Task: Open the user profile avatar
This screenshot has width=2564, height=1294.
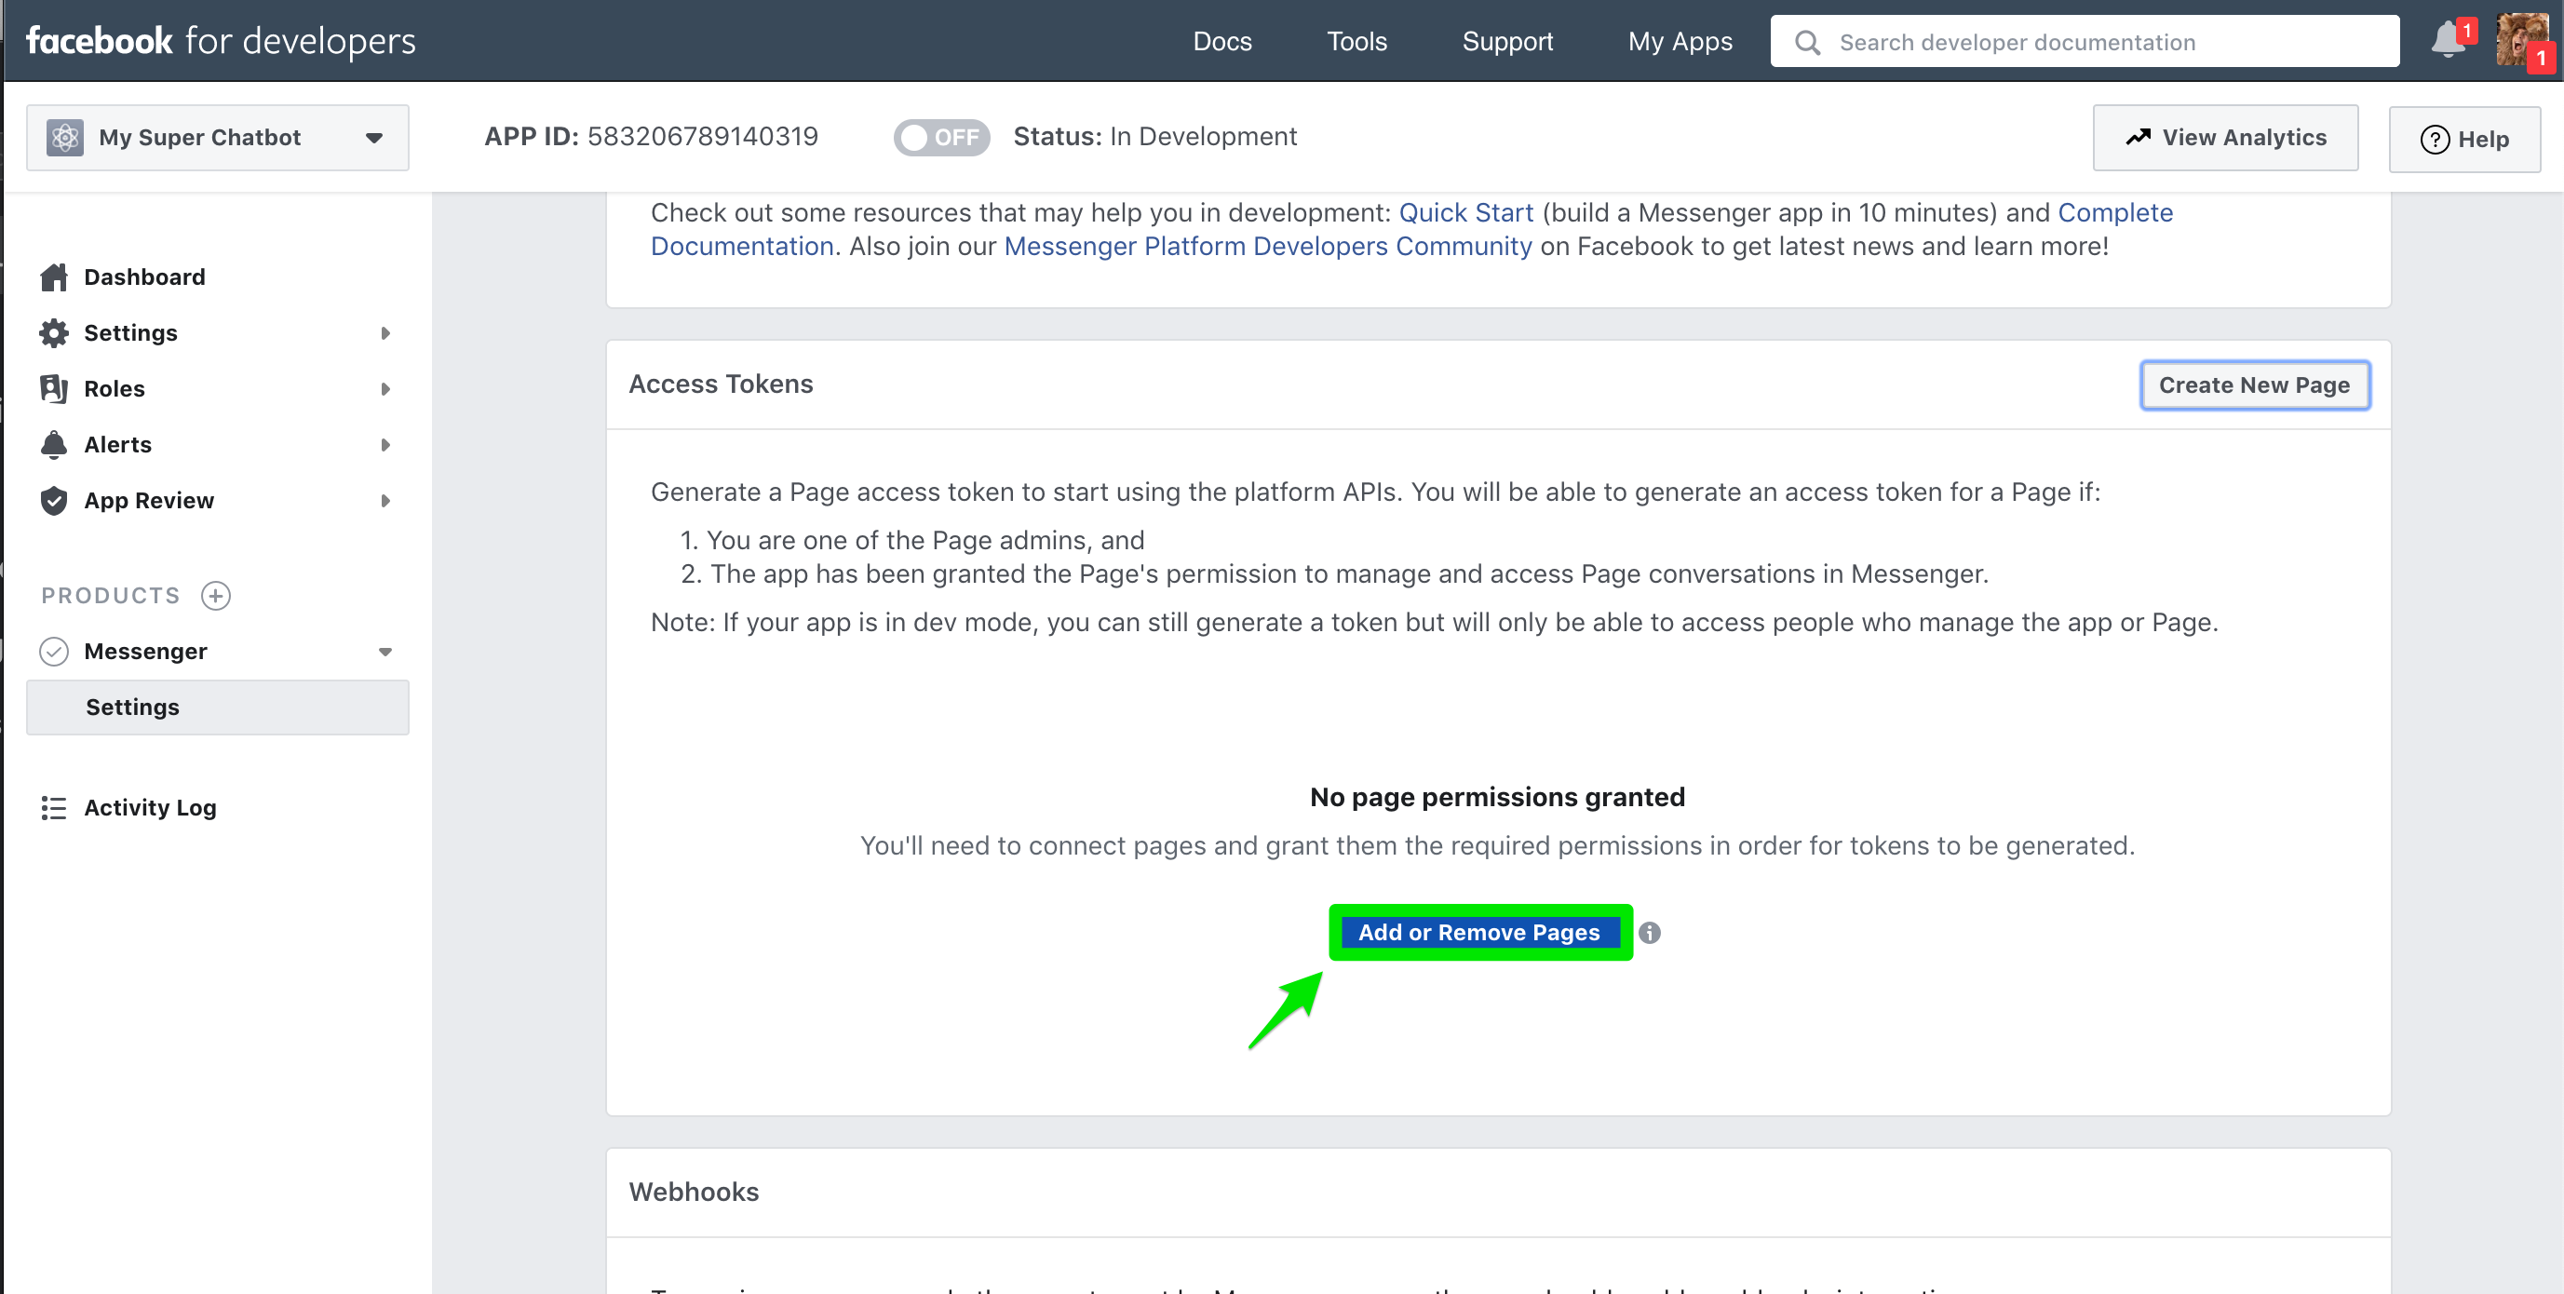Action: (x=2521, y=41)
